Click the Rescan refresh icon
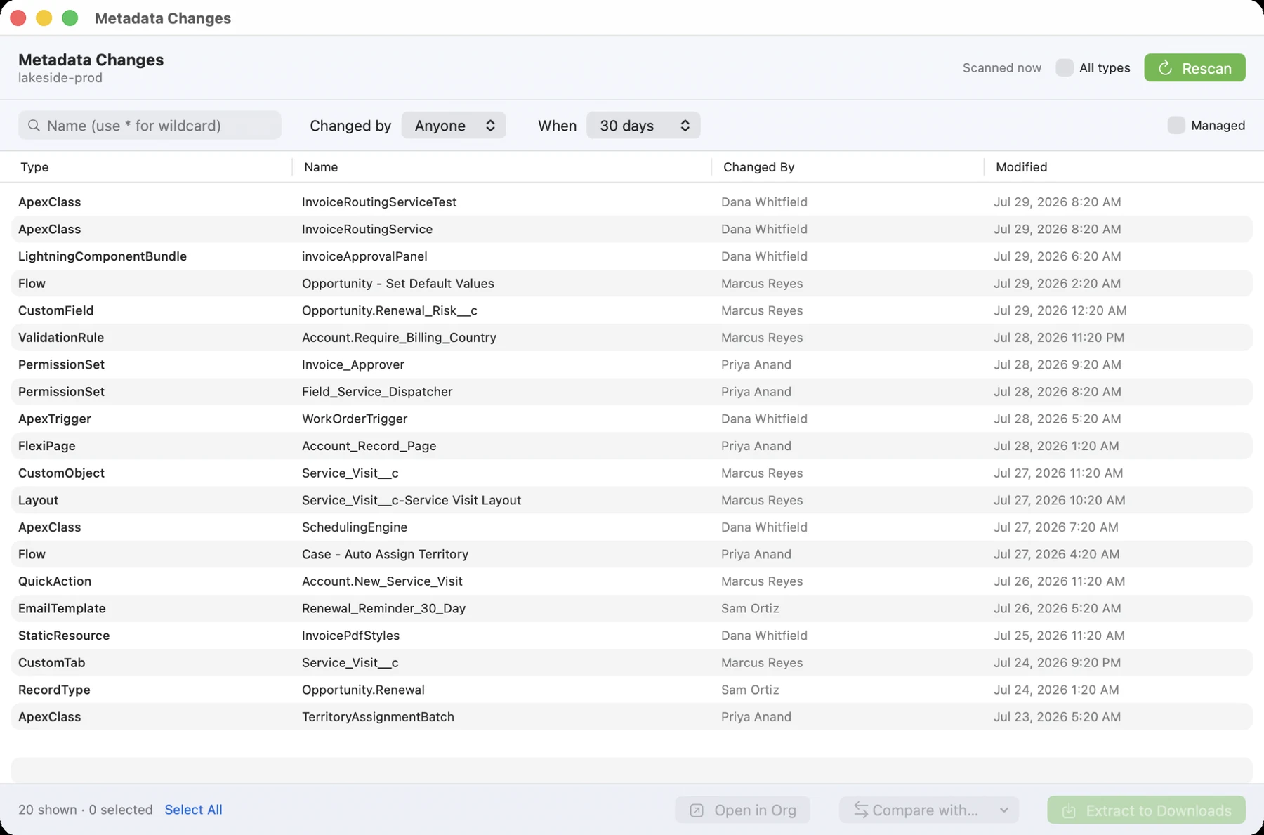1264x835 pixels. pos(1165,68)
